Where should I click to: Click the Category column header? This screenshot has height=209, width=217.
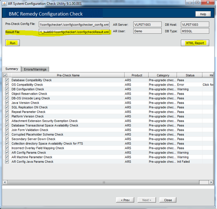point(163,75)
